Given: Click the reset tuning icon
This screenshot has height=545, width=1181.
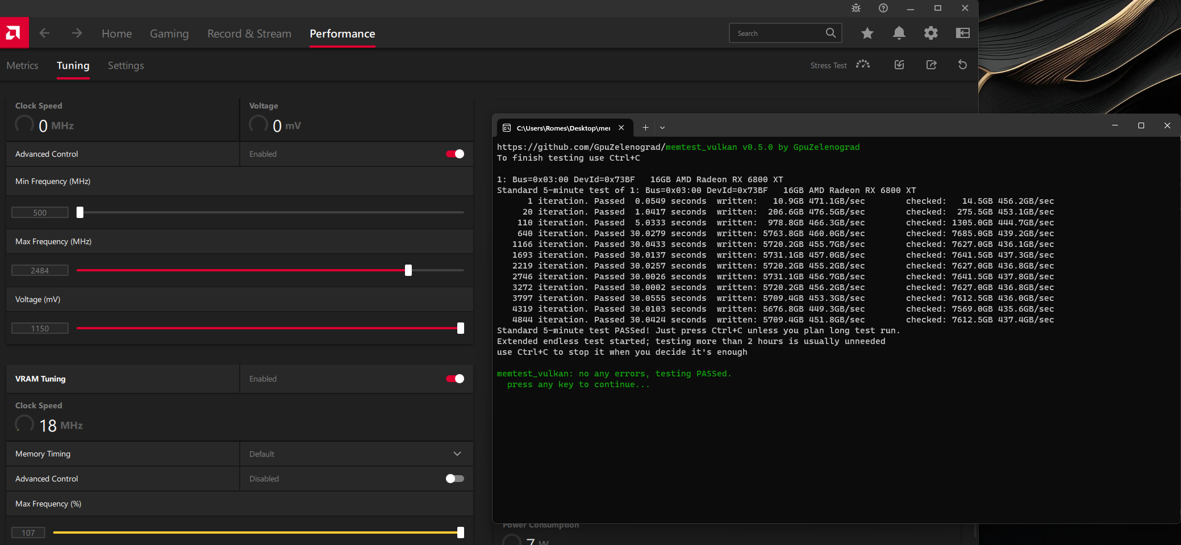Looking at the screenshot, I should 962,65.
